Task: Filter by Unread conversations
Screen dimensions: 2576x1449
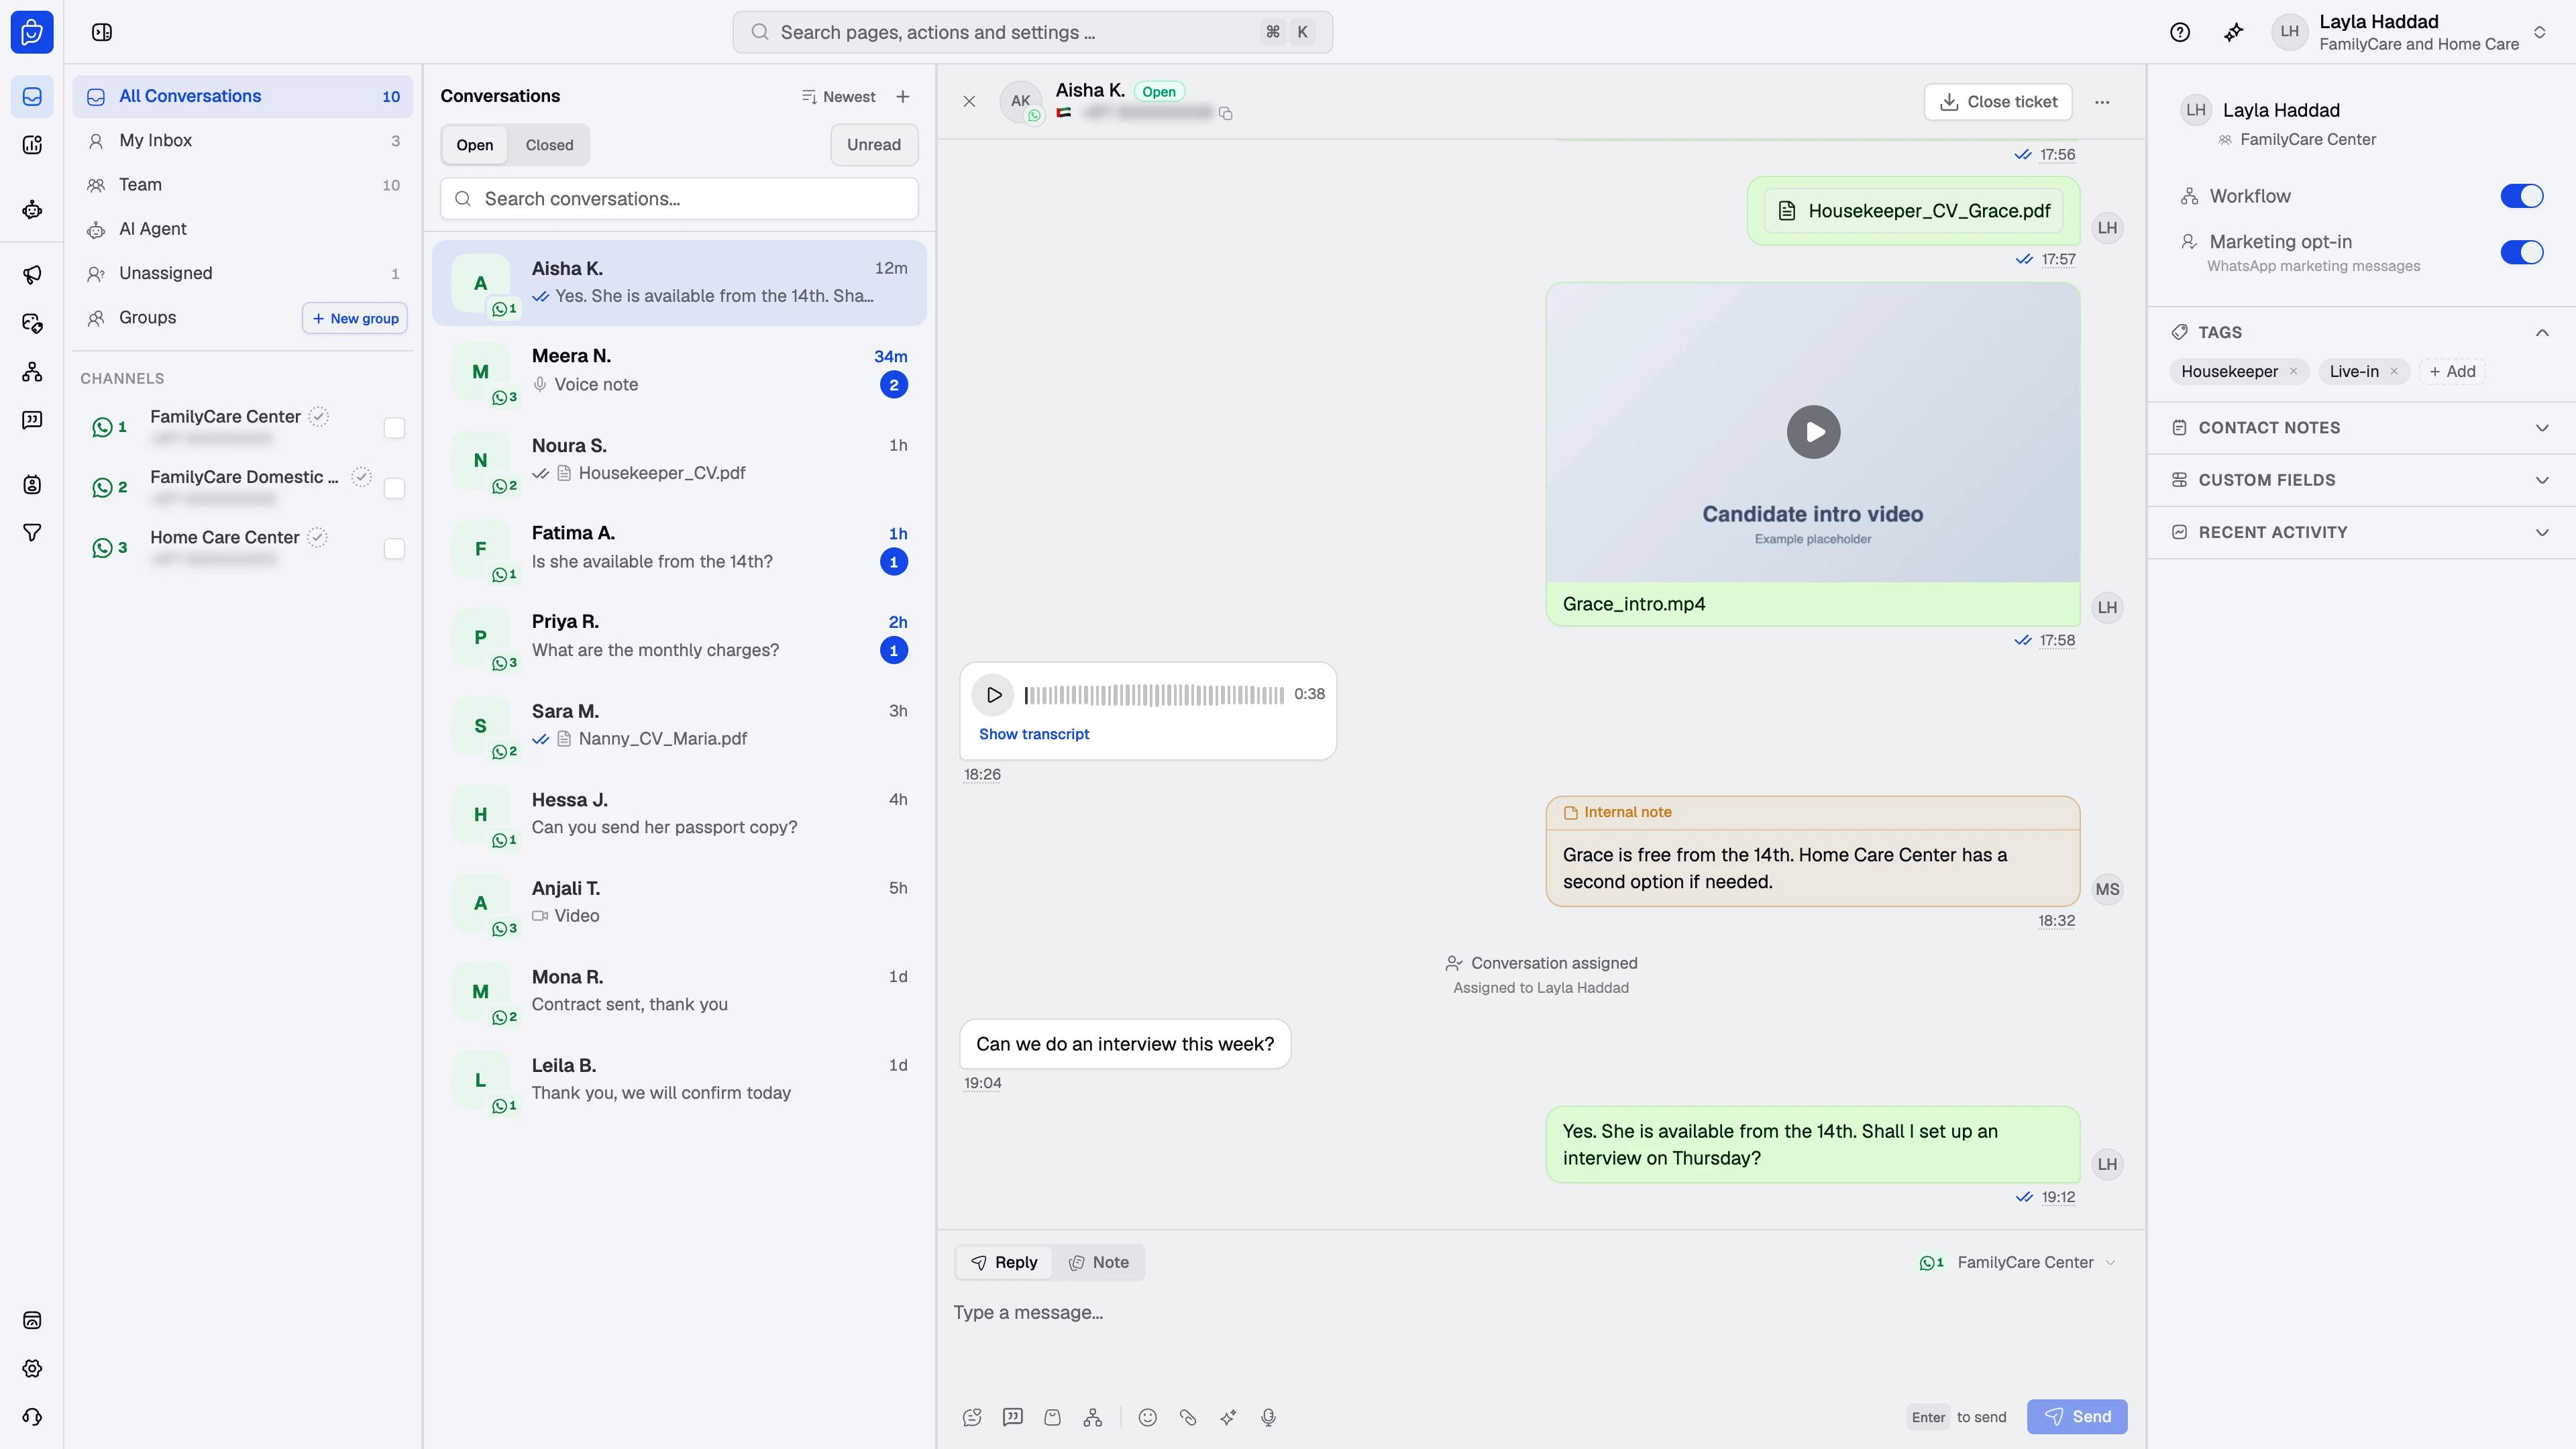Action: (x=874, y=145)
